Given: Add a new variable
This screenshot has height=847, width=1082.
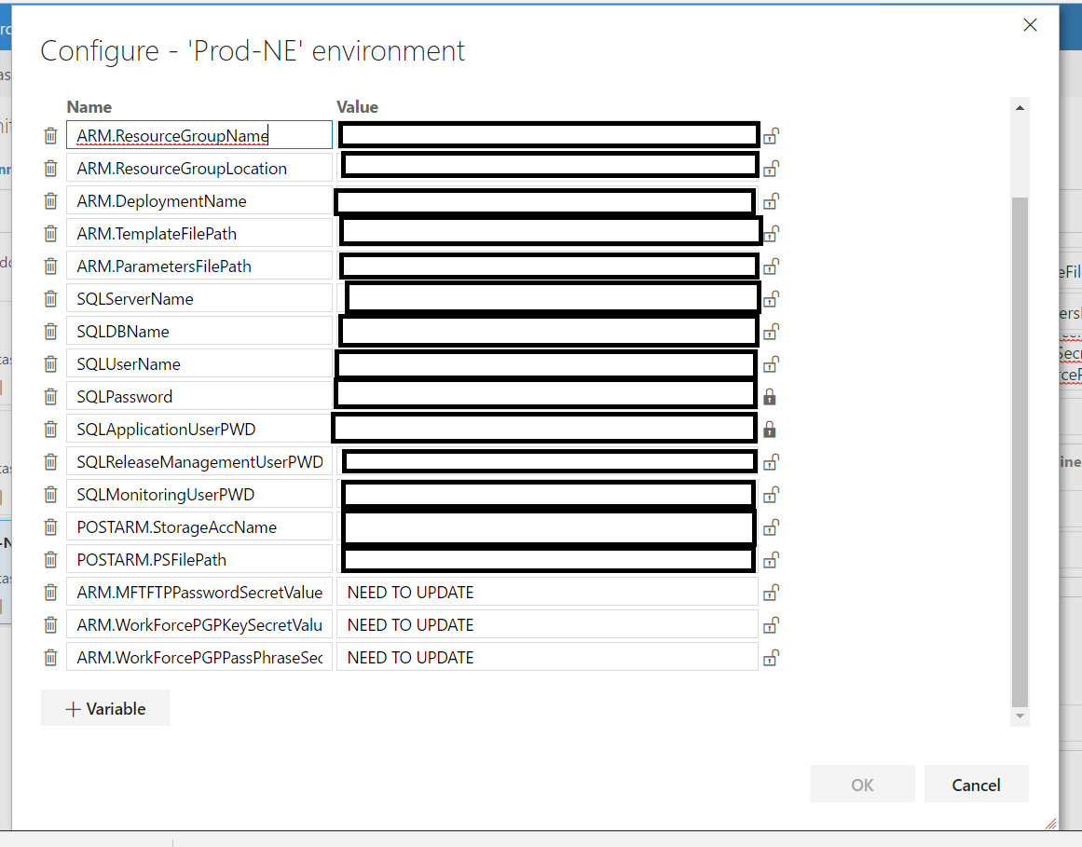Looking at the screenshot, I should pyautogui.click(x=105, y=708).
